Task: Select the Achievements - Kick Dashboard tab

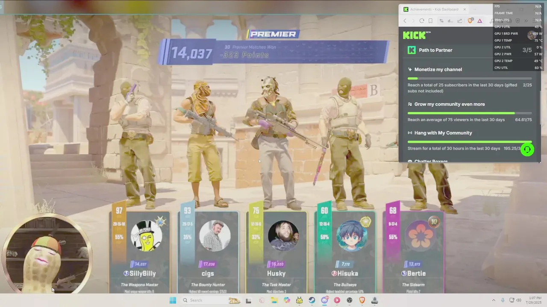Action: [x=434, y=9]
